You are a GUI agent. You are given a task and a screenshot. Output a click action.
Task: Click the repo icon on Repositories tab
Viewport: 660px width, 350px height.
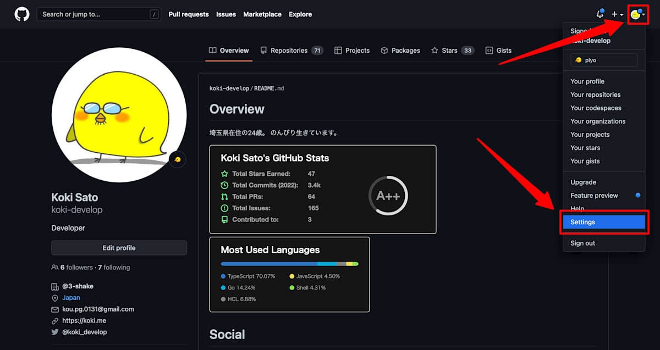click(264, 51)
